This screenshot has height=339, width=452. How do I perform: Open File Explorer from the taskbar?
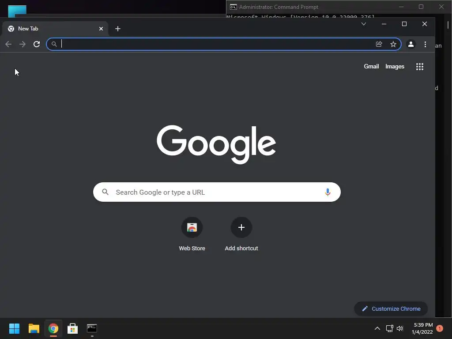[x=34, y=328]
